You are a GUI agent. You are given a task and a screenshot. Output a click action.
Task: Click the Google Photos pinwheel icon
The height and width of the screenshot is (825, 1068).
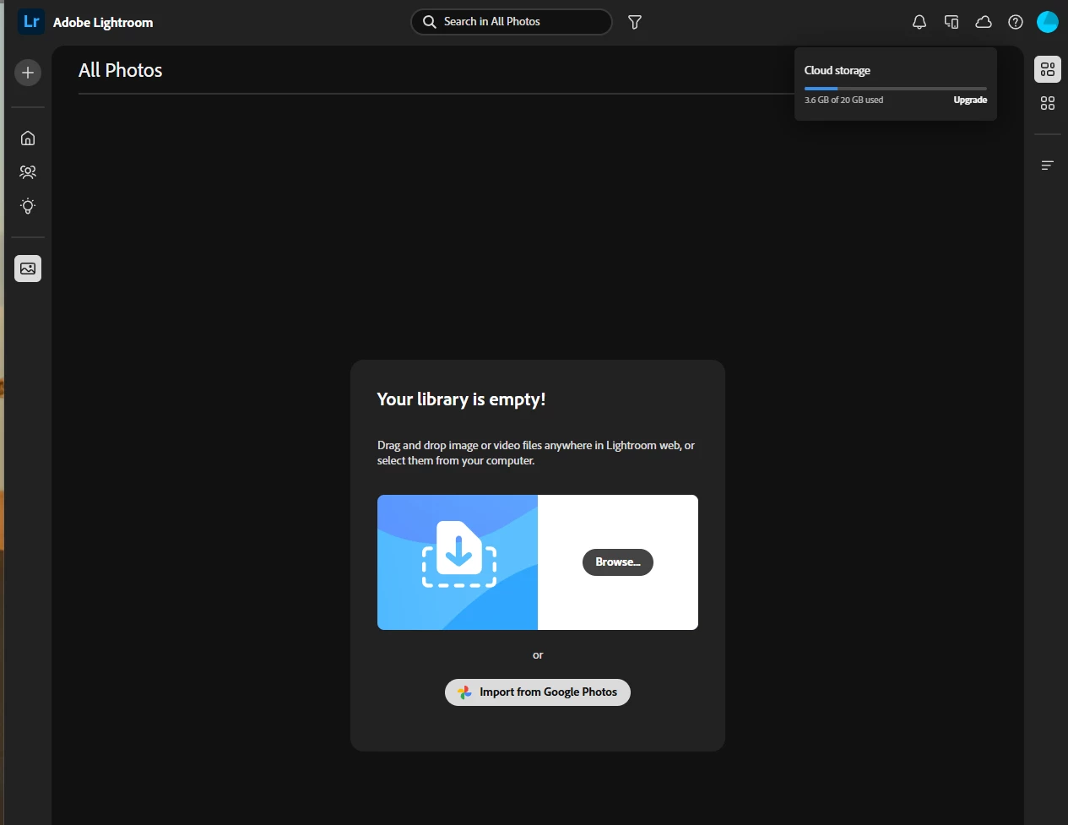(x=464, y=692)
